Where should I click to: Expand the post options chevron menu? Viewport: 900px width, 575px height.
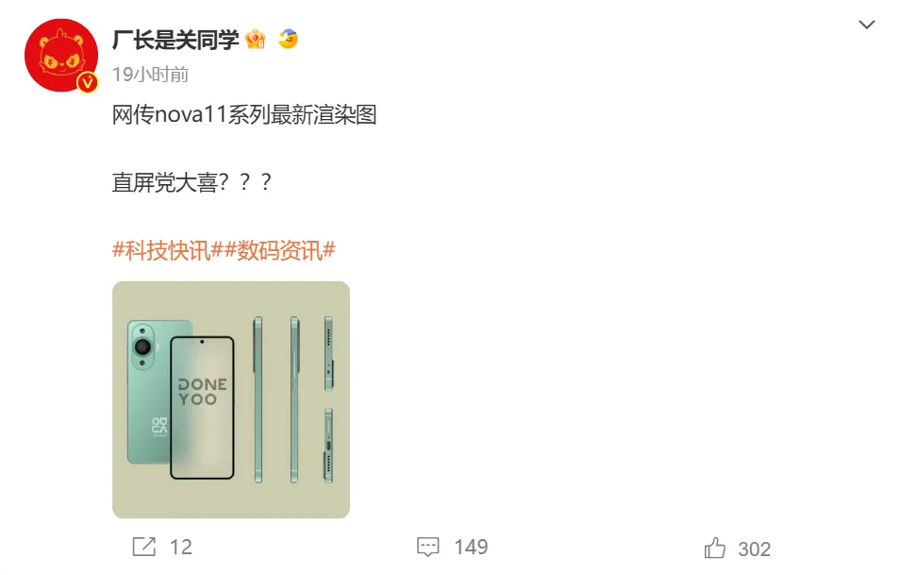(x=867, y=25)
